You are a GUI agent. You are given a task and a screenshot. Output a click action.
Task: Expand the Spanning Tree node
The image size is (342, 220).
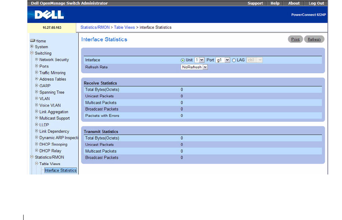[36, 92]
